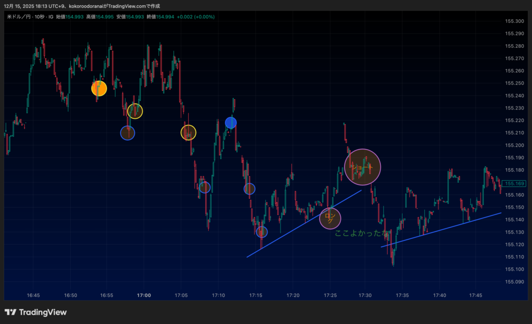Image resolution: width=532 pixels, height=324 pixels.
Task: Click the 17:30 time axis label
Action: click(x=365, y=295)
